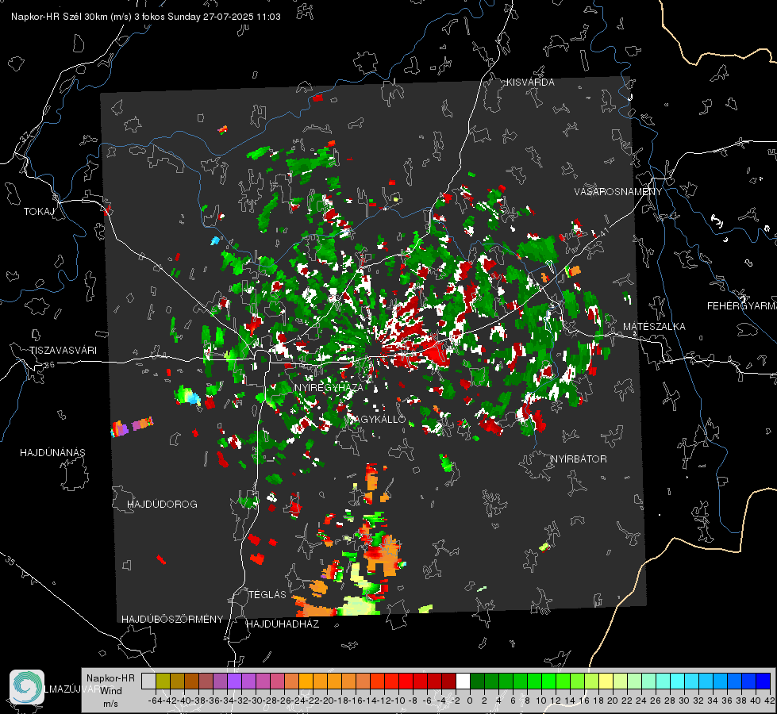Select the TISZAVASVÁRI label
The height and width of the screenshot is (714, 777).
(63, 351)
